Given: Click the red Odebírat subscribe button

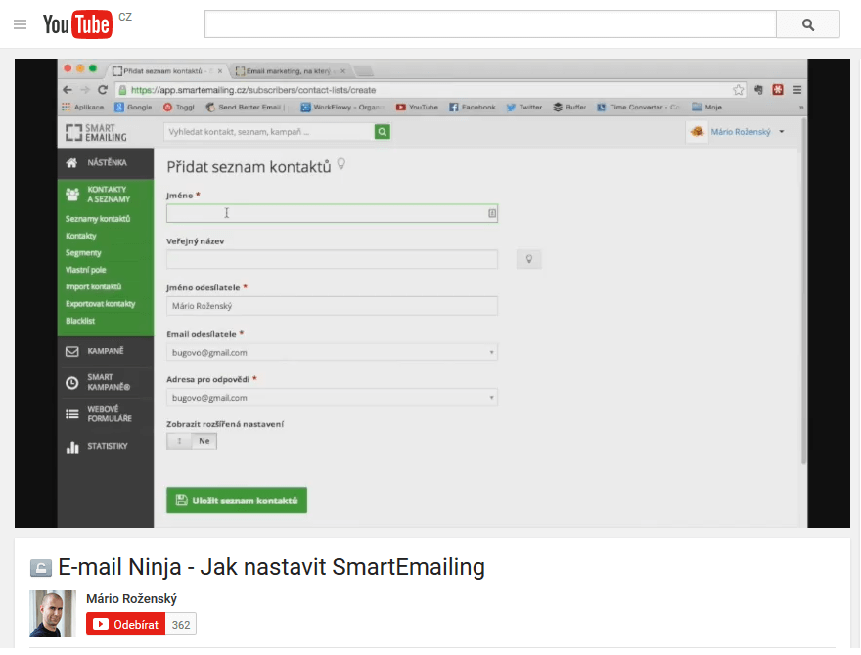Looking at the screenshot, I should pos(126,625).
